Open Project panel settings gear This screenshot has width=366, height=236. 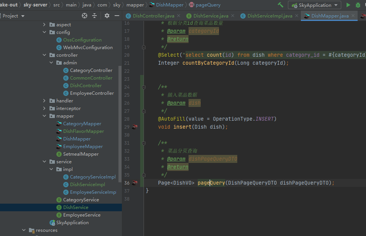coord(107,16)
